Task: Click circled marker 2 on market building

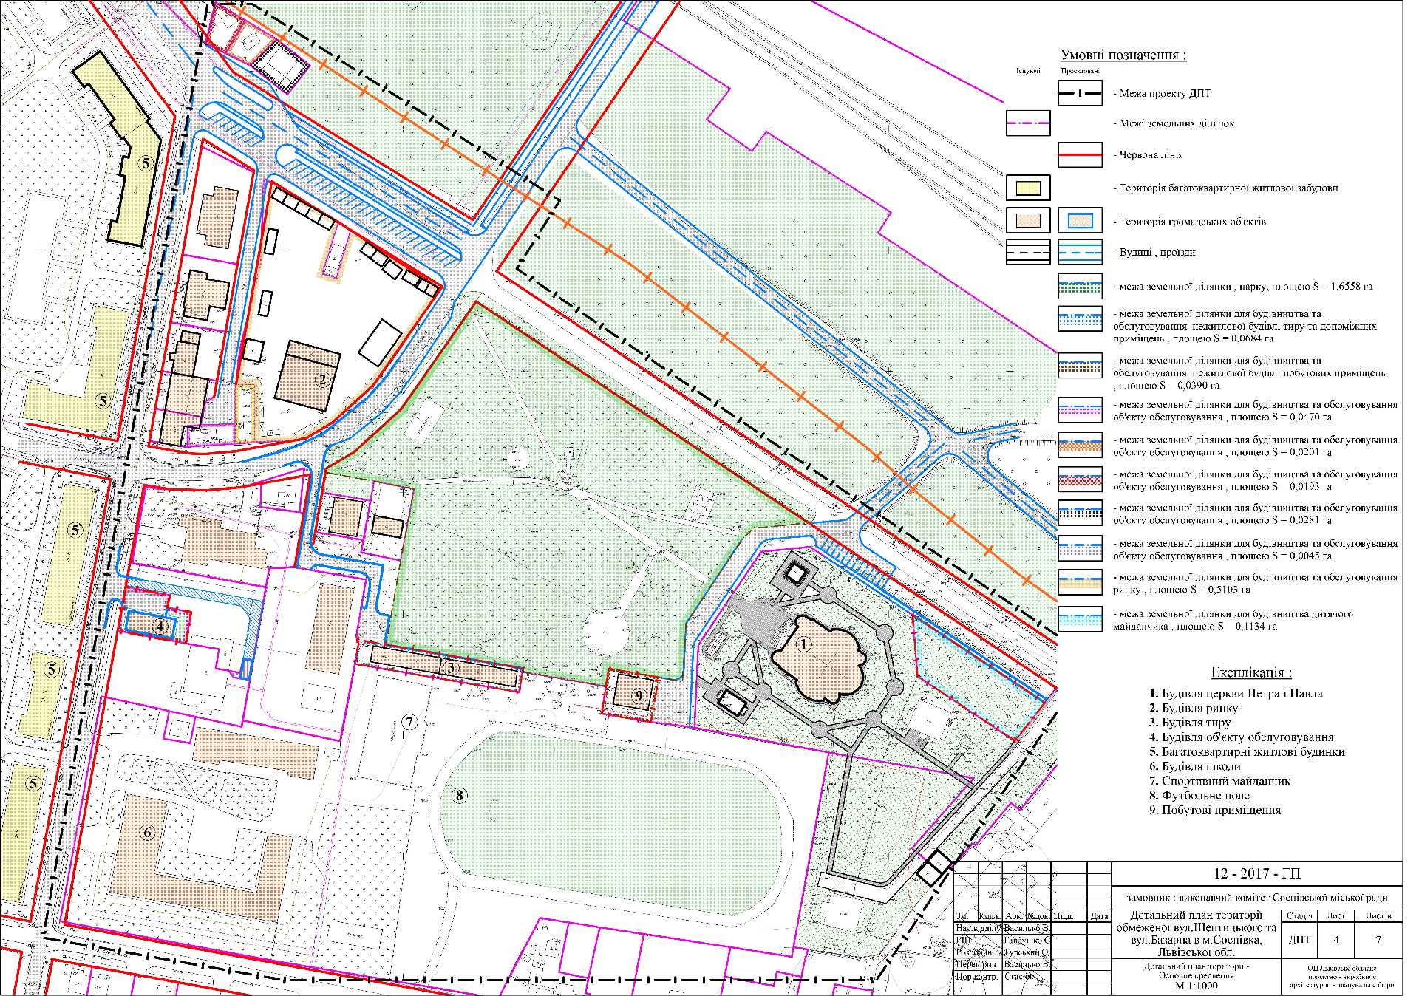Action: [x=321, y=381]
